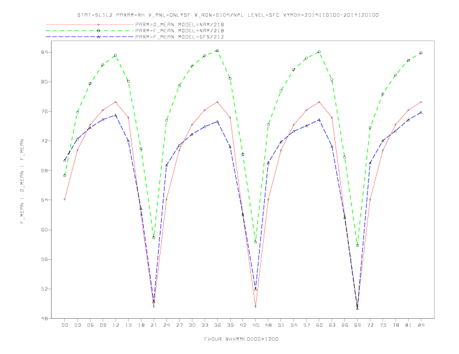Viewport: 459px width, 354px height.
Task: Click x-axis tick label 33
Action: coord(205,325)
